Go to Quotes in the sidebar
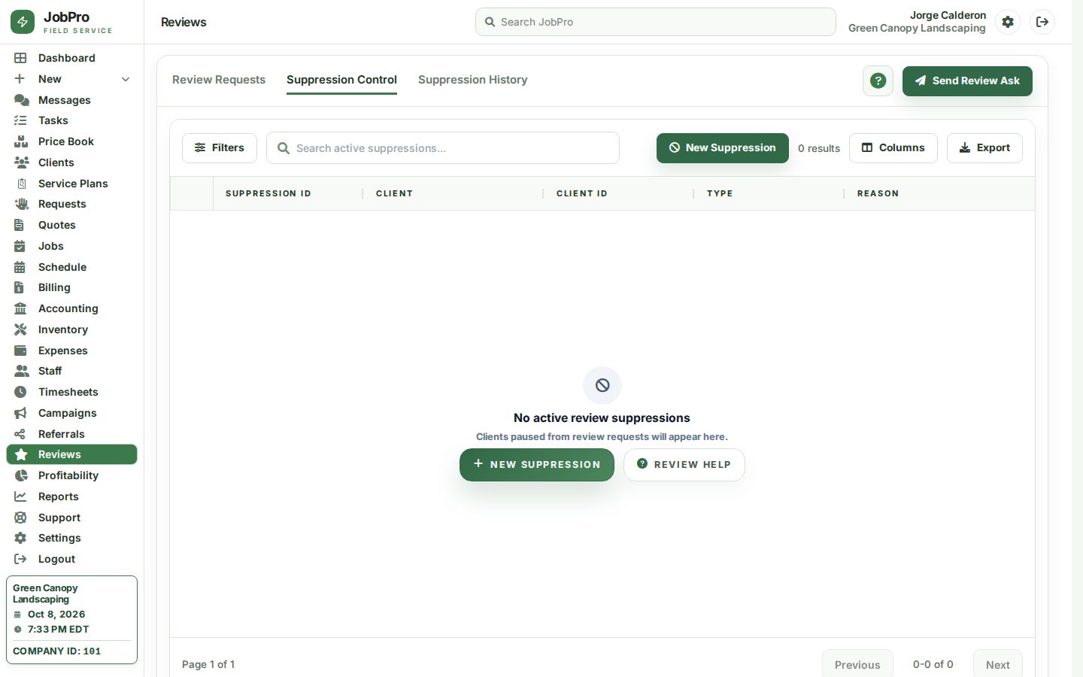The image size is (1083, 677). click(71, 225)
